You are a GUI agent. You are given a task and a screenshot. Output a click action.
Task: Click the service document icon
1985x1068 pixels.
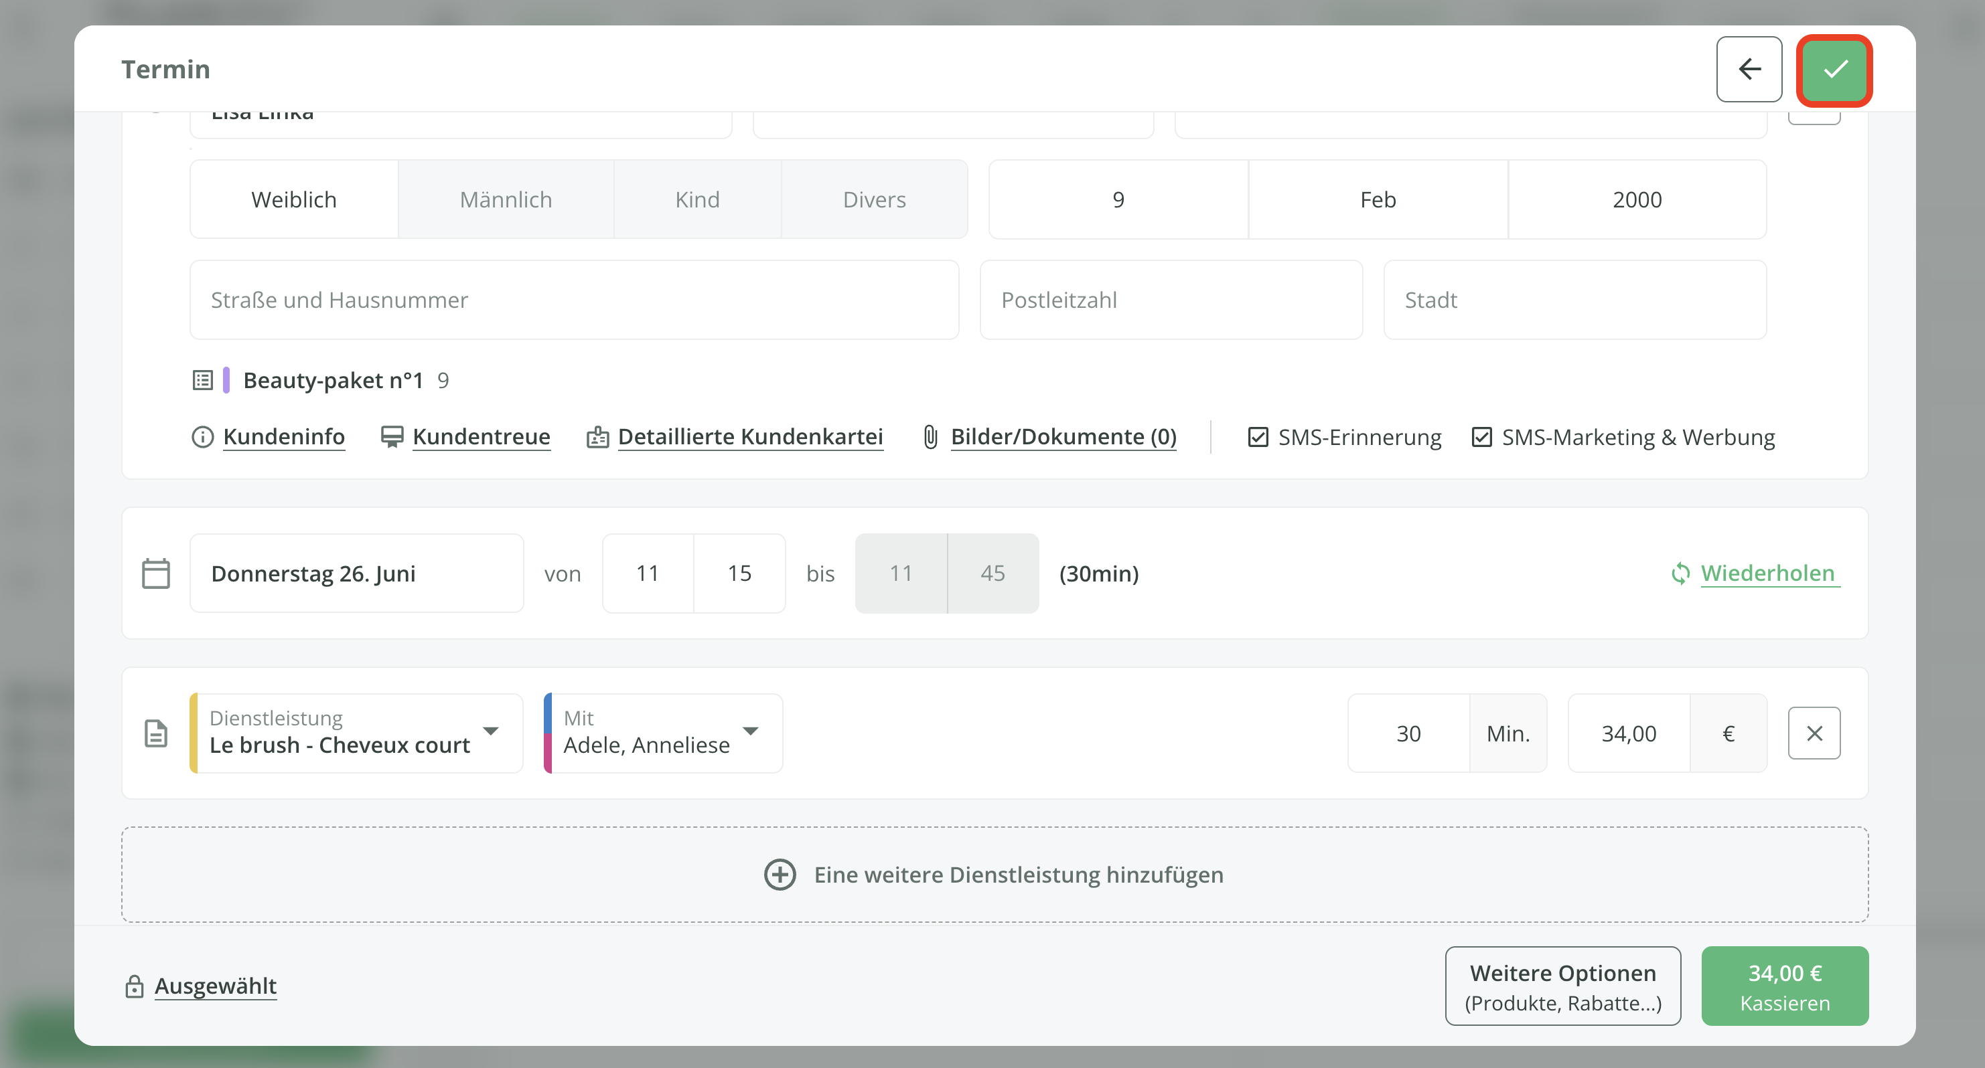point(155,733)
